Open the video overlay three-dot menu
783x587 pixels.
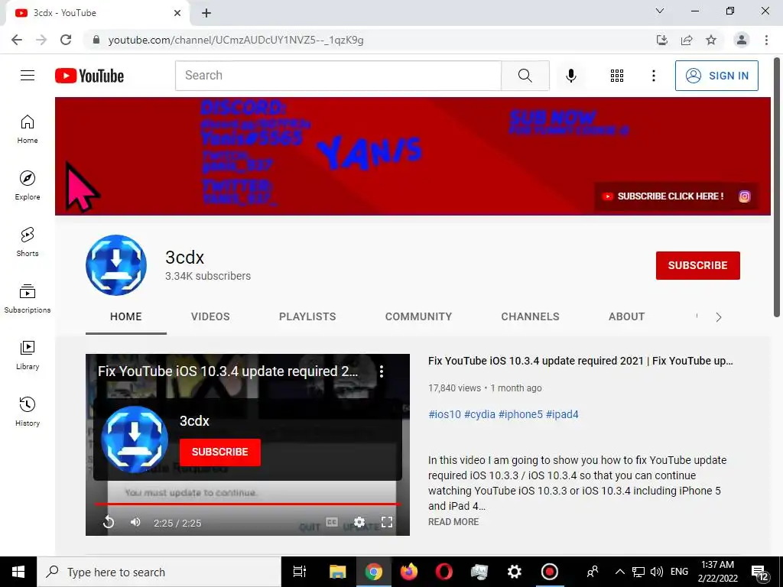[381, 371]
